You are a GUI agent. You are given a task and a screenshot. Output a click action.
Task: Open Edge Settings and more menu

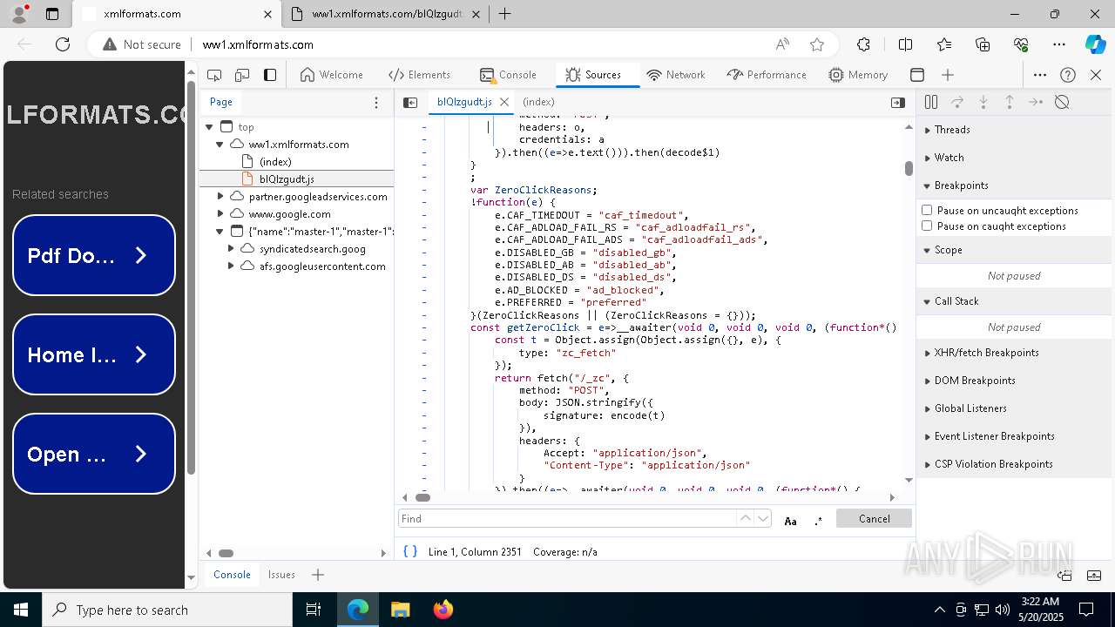1059,44
